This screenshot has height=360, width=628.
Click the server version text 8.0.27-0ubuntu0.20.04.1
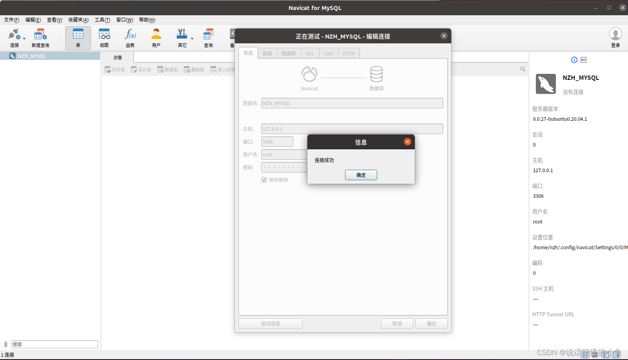560,119
